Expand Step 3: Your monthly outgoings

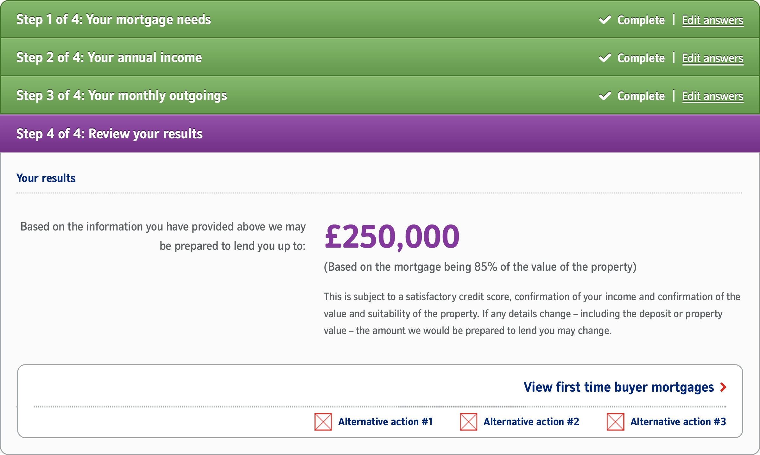(x=122, y=96)
